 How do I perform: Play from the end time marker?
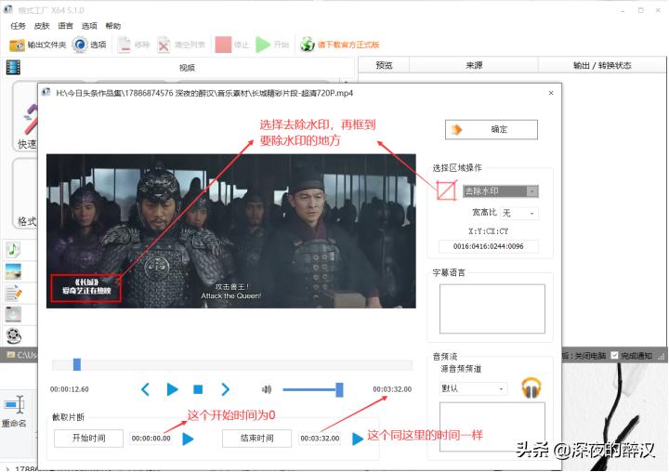(358, 439)
